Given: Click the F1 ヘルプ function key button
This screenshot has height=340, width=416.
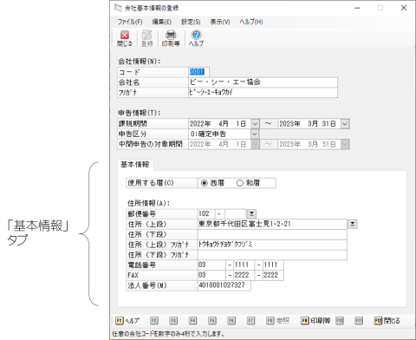Looking at the screenshot, I should (x=127, y=321).
